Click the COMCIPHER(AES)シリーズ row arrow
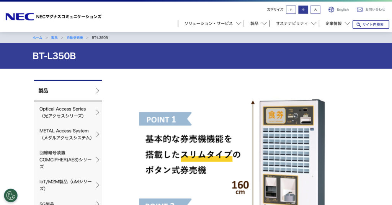The image size is (392, 205). coord(98,160)
